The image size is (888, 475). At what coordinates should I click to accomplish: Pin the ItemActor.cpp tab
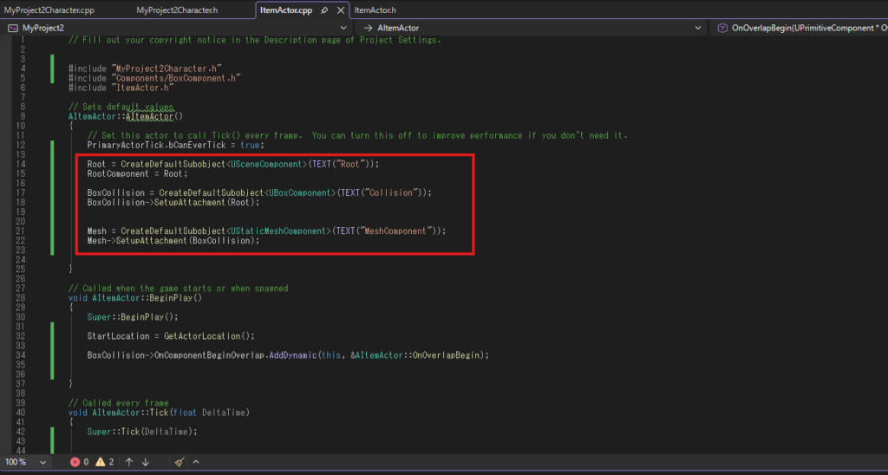[324, 10]
